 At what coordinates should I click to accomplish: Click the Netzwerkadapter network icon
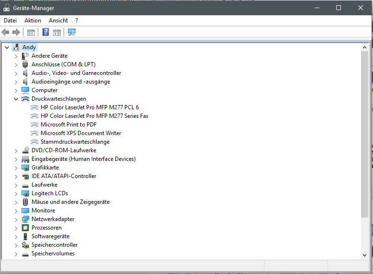[25, 219]
